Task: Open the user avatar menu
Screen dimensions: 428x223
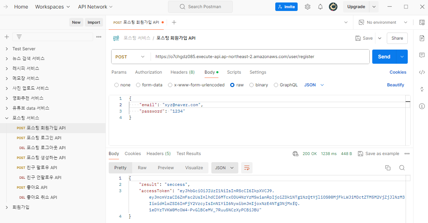Action: (x=333, y=7)
